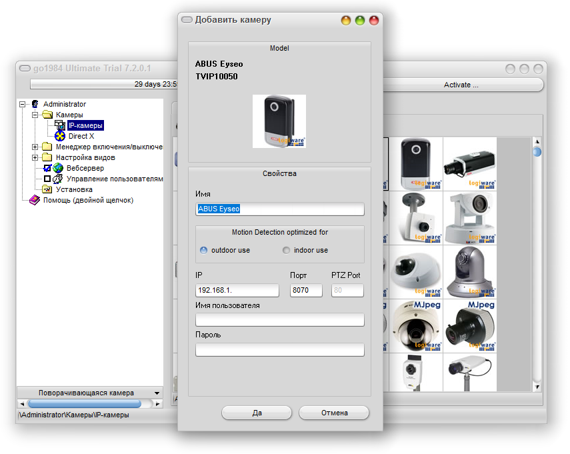Click the Administrator user icon in tree
Screen dimensions: 570x454
[x=35, y=104]
